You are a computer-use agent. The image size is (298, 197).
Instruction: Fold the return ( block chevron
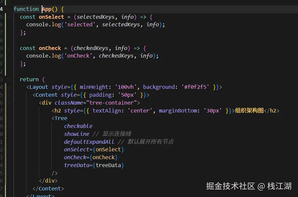tap(9, 79)
